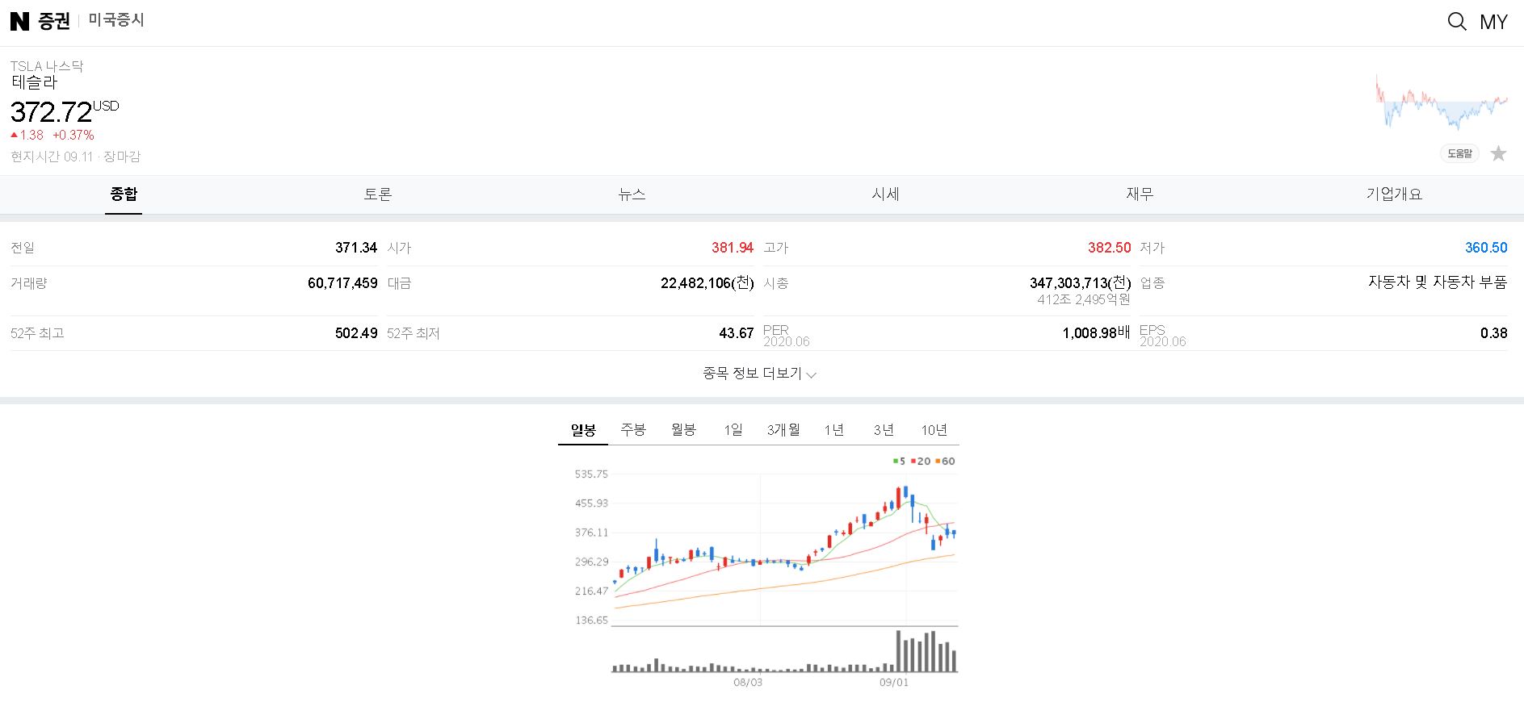This screenshot has height=702, width=1524.
Task: Click the EPS value 0.38
Action: pyautogui.click(x=1494, y=333)
